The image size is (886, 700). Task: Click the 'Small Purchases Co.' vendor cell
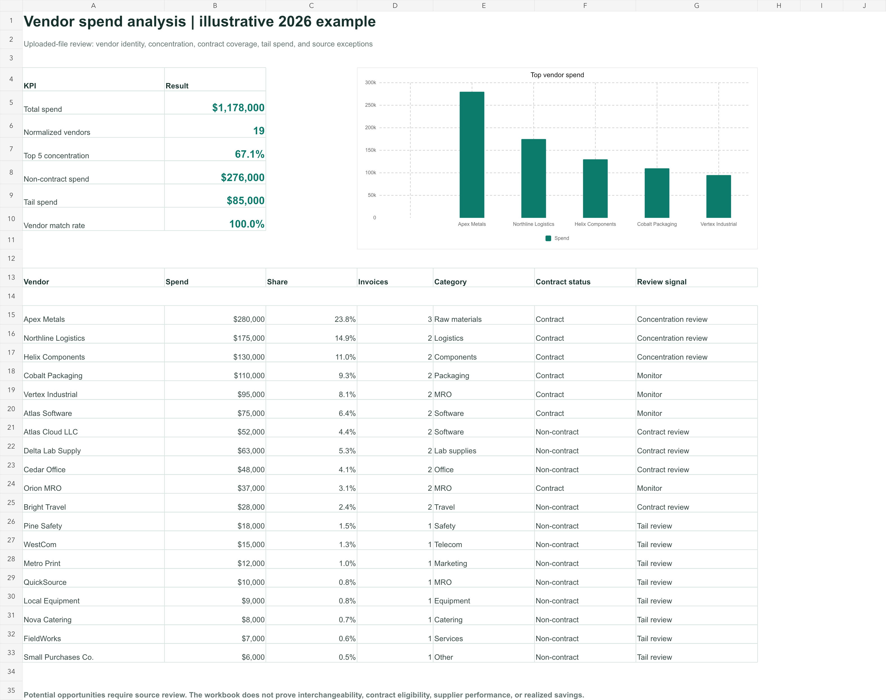click(x=94, y=653)
